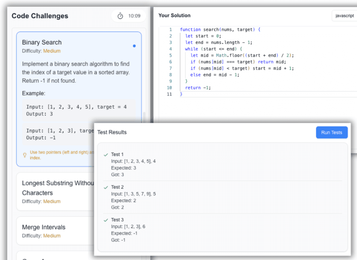Click Medium difficulty on Merge Intervals
The width and height of the screenshot is (357, 260).
pos(51,236)
